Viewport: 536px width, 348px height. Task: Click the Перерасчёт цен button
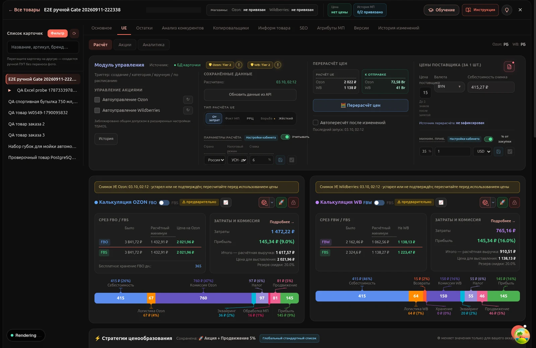pyautogui.click(x=360, y=105)
